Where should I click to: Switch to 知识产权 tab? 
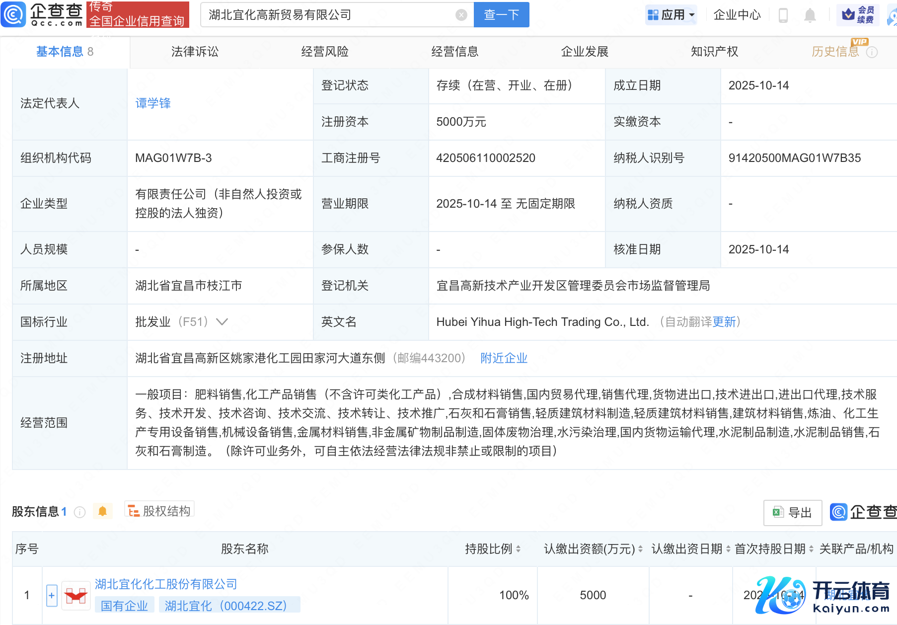(x=714, y=52)
